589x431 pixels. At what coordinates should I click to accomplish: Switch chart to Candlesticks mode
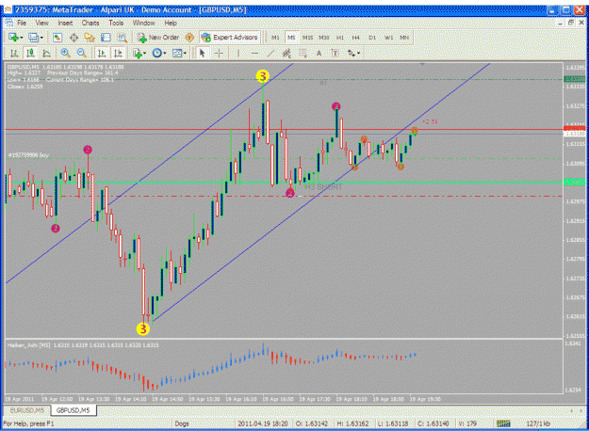click(30, 54)
